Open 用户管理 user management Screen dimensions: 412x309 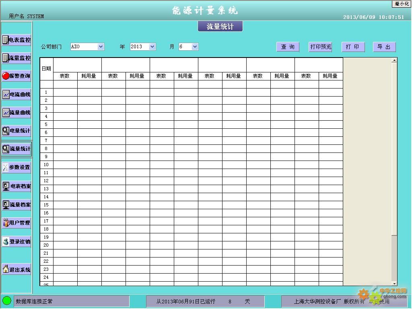pyautogui.click(x=16, y=222)
